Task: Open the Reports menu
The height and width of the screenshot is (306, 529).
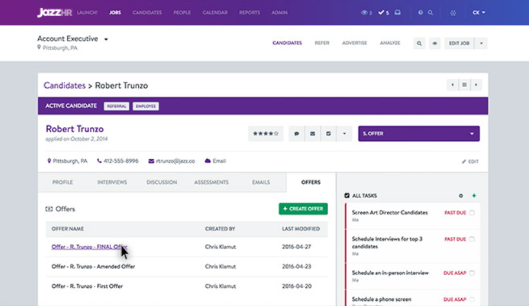Action: pos(250,12)
